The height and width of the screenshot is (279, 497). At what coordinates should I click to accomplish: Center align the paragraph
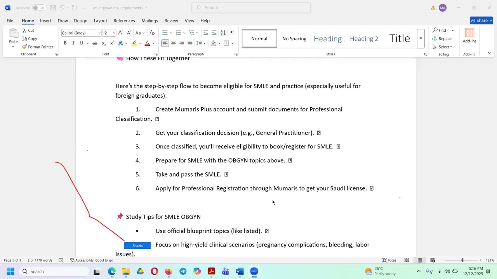tap(173, 43)
